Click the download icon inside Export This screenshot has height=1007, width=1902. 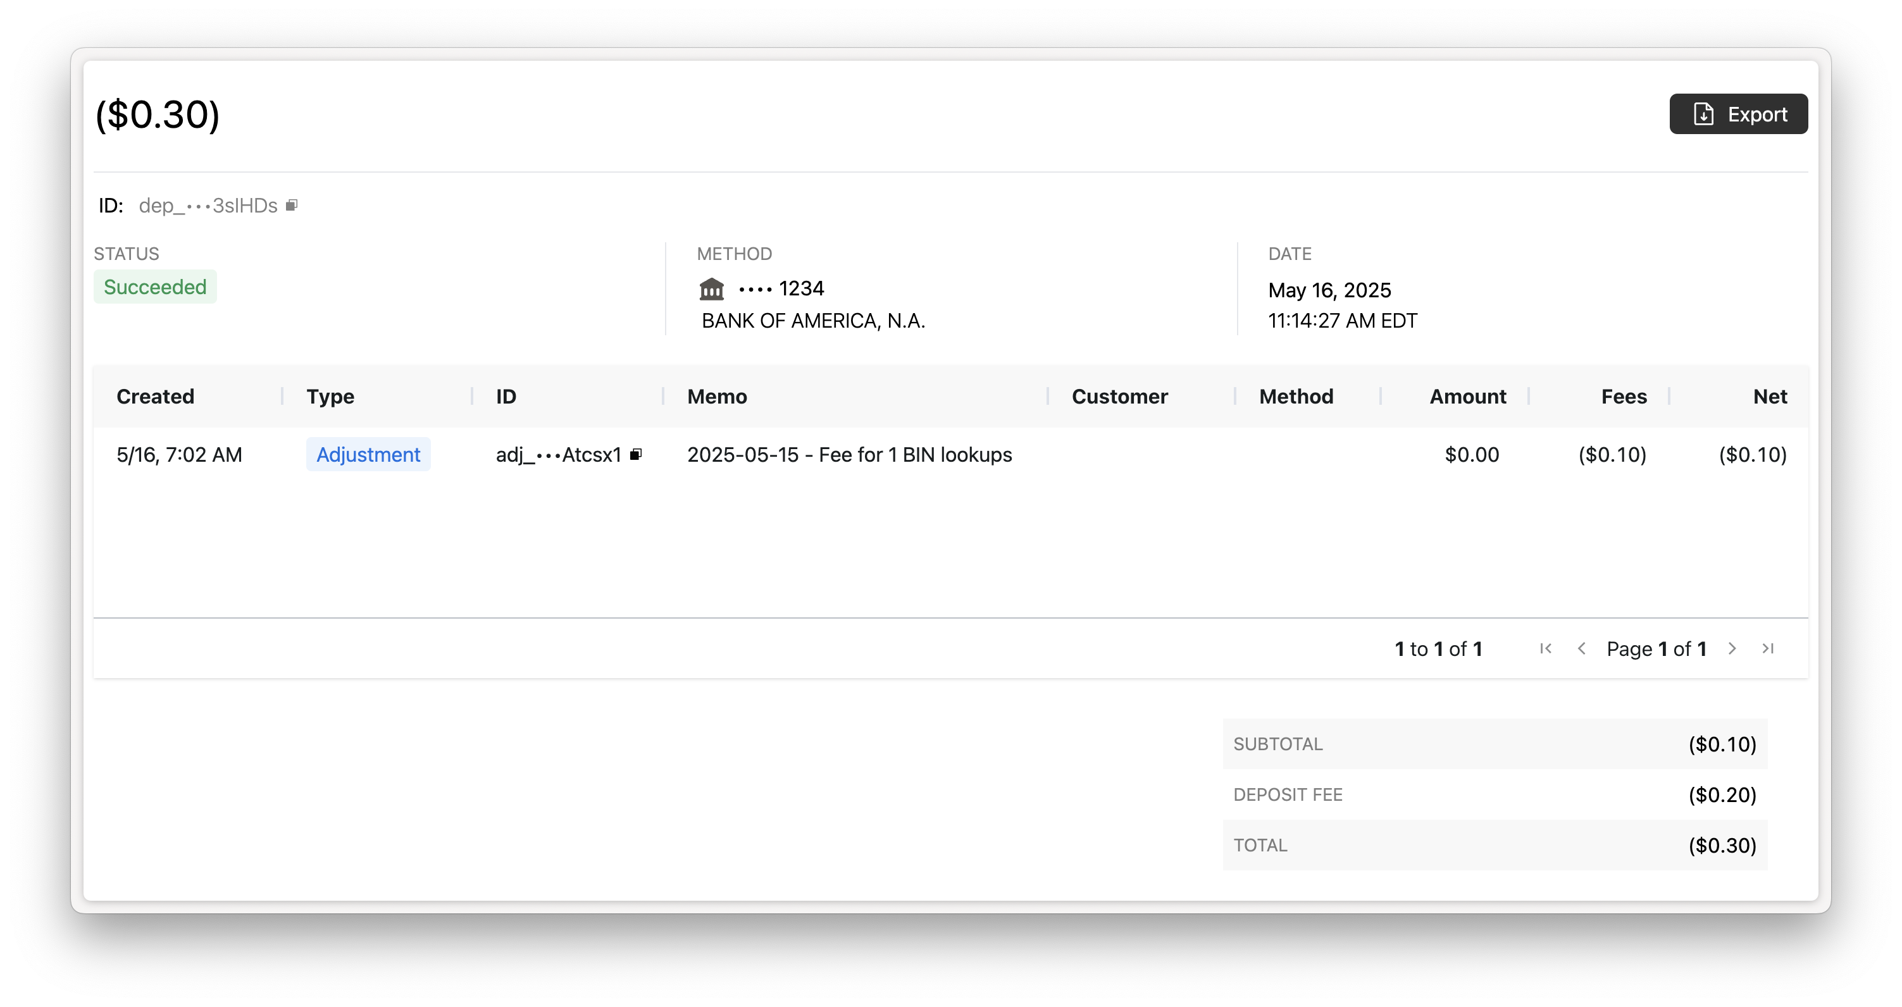point(1703,114)
